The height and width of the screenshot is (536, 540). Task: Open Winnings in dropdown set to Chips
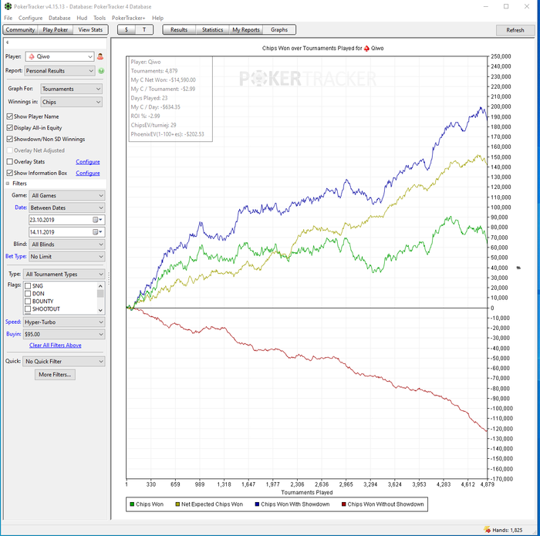pyautogui.click(x=71, y=102)
